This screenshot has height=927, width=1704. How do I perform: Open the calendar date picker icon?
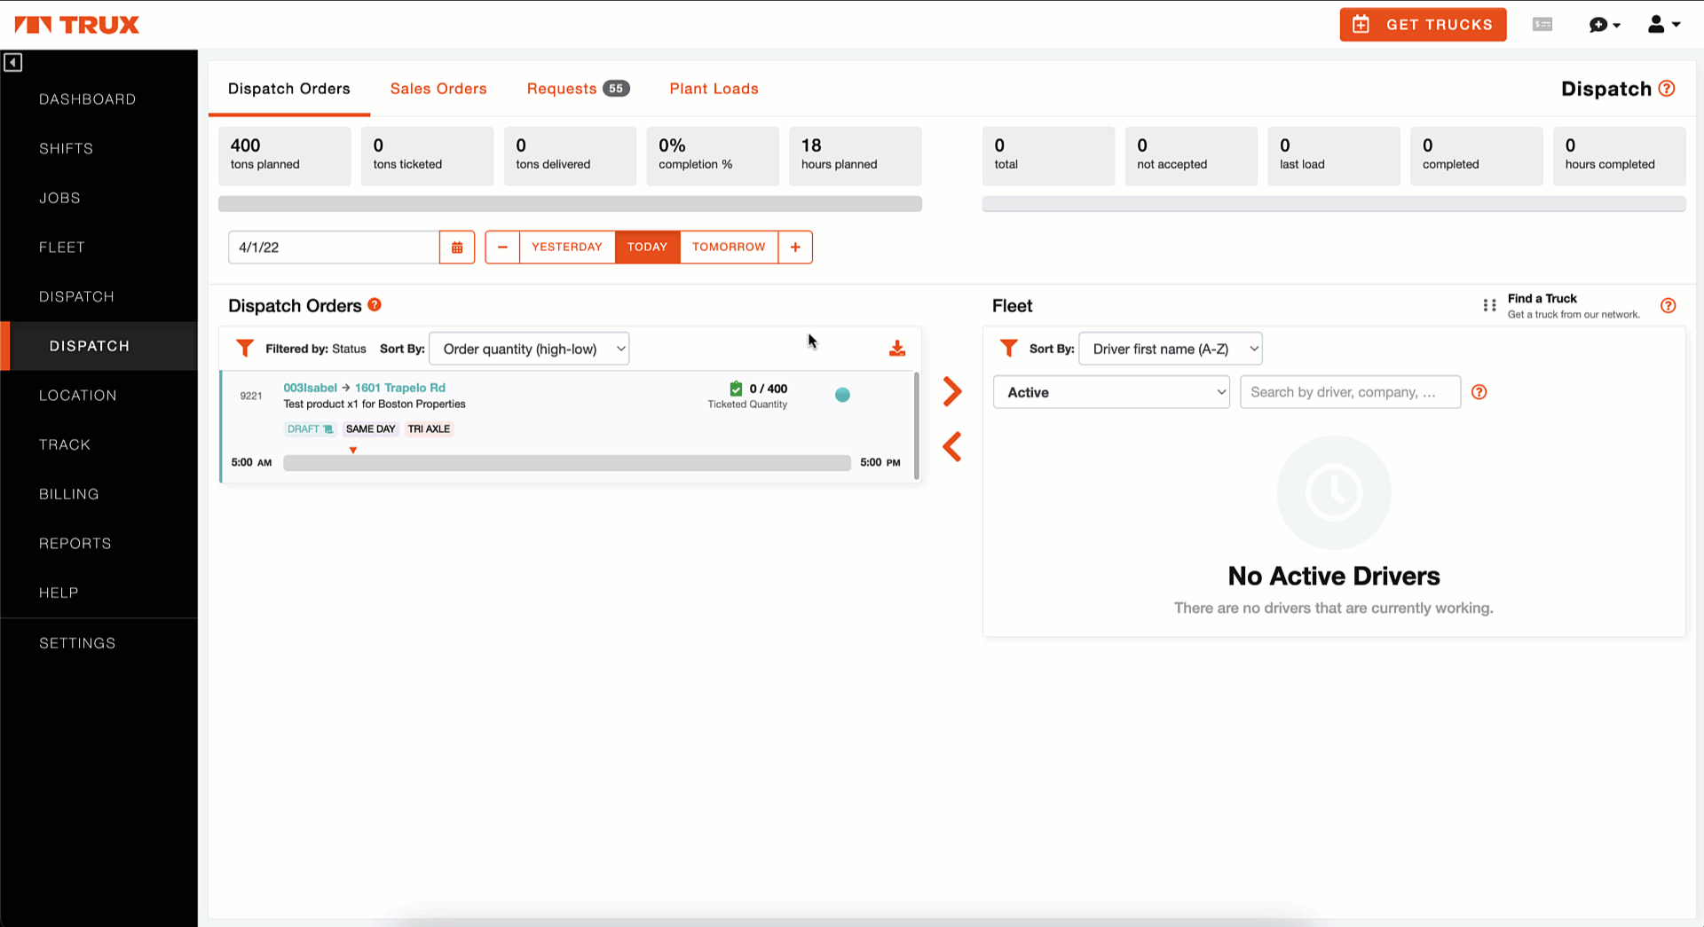[457, 247]
